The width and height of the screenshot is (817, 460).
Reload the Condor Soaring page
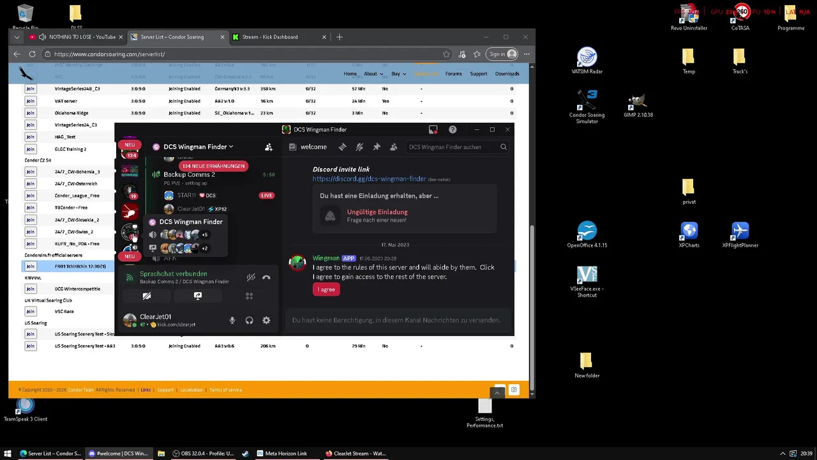point(32,54)
